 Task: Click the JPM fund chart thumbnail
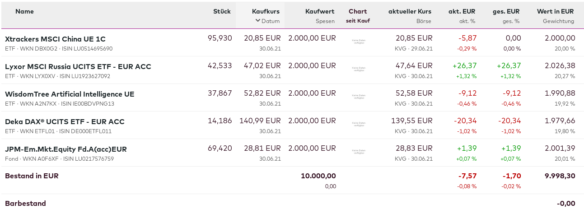(359, 152)
